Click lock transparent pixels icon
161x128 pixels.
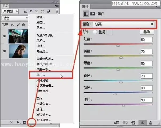coord(13,25)
